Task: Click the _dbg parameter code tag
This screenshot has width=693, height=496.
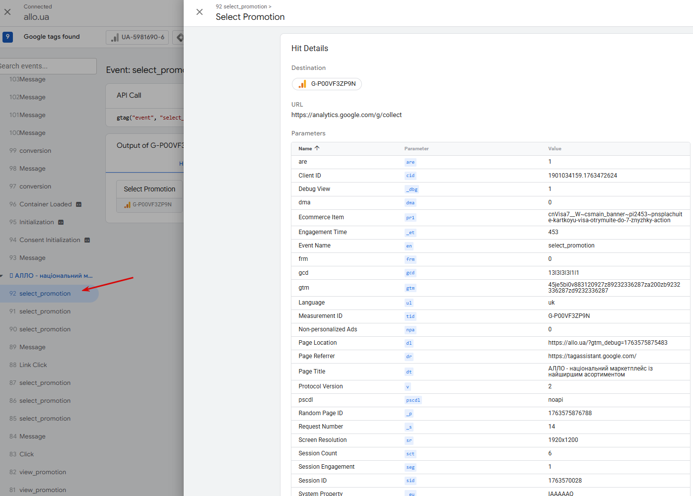Action: pos(412,189)
